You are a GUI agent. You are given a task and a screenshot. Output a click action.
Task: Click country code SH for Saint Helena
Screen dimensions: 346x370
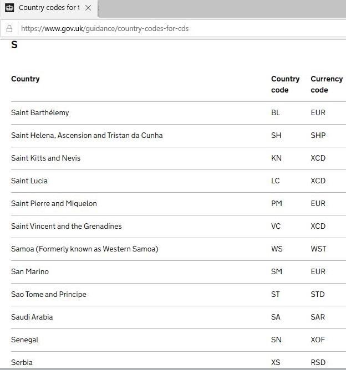coord(276,135)
